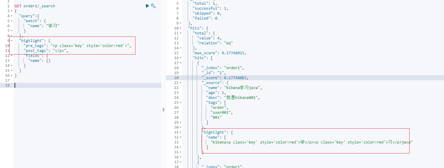Collapse the "match" block on line 5

pyautogui.click(x=11, y=20)
